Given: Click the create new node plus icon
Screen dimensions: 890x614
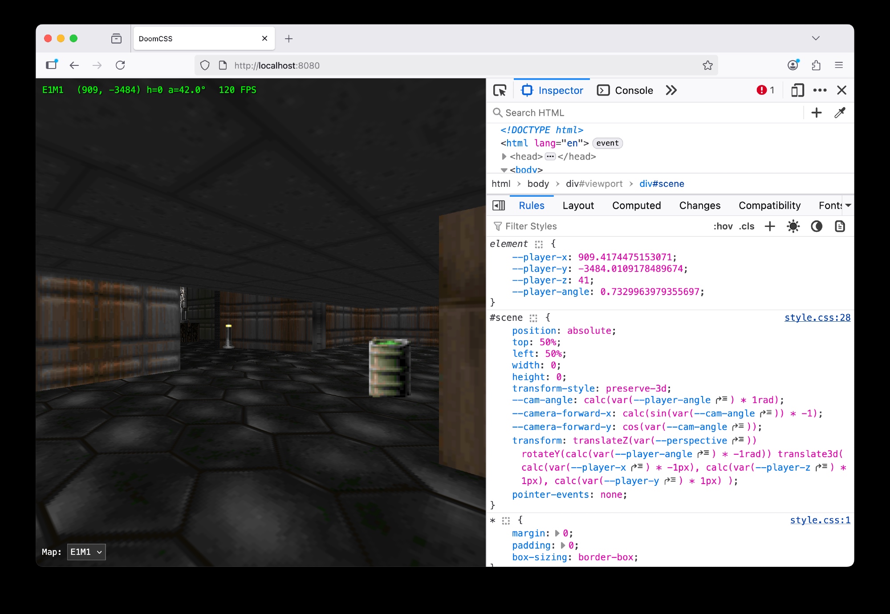Looking at the screenshot, I should (816, 113).
